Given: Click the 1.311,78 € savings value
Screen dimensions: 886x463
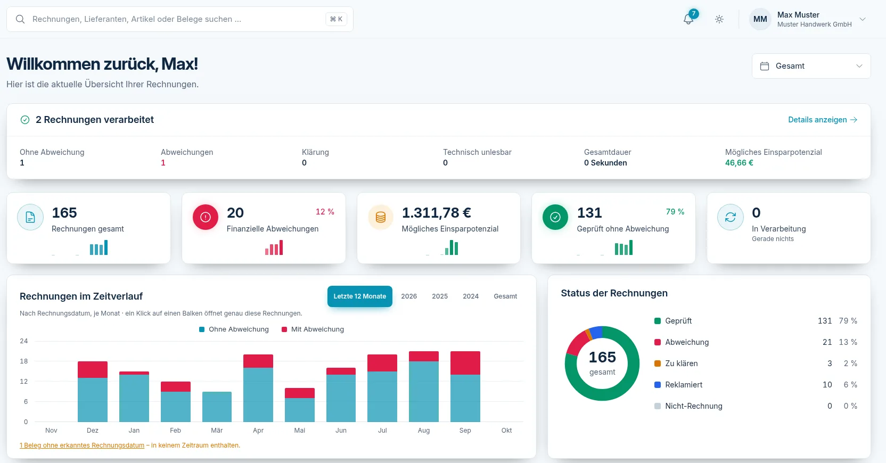Looking at the screenshot, I should tap(437, 213).
